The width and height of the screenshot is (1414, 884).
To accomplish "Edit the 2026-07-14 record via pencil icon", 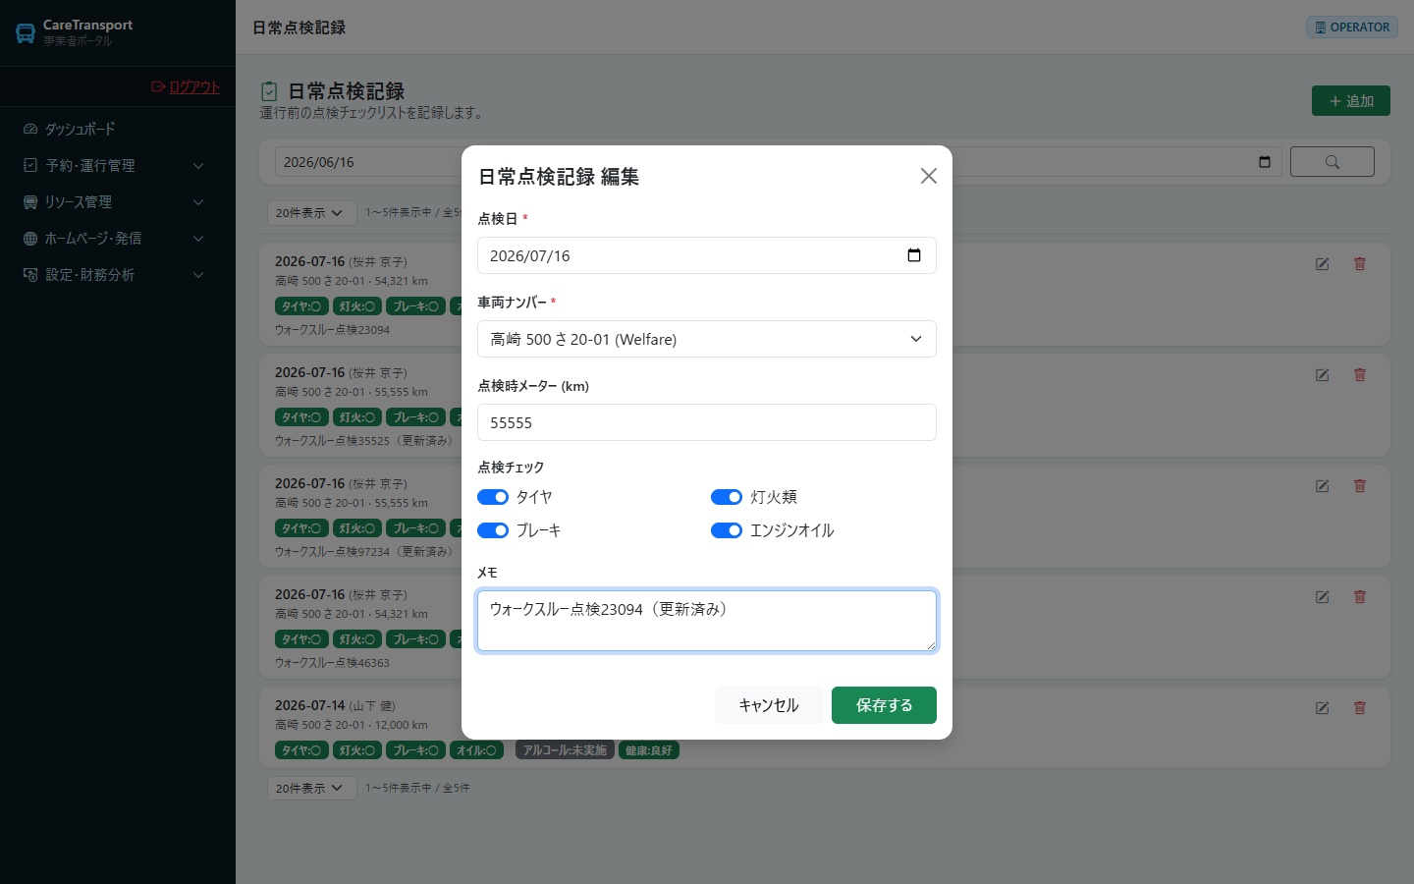I will 1323,708.
